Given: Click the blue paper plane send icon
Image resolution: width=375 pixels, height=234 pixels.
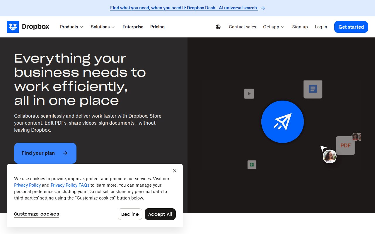Looking at the screenshot, I should click(282, 122).
